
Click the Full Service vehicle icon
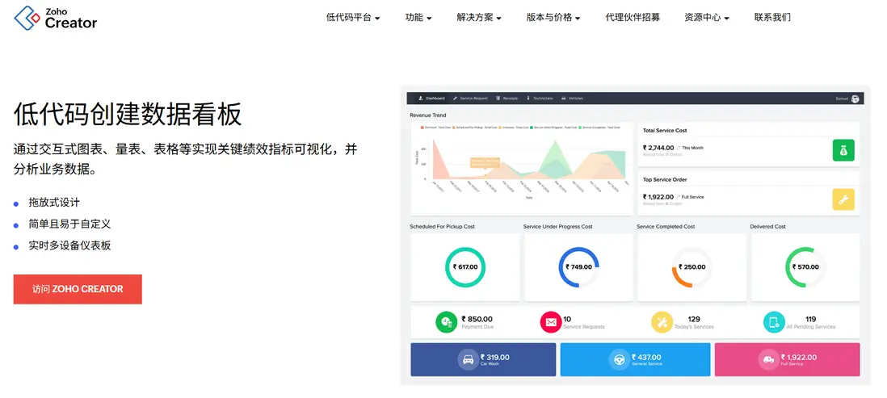[769, 359]
